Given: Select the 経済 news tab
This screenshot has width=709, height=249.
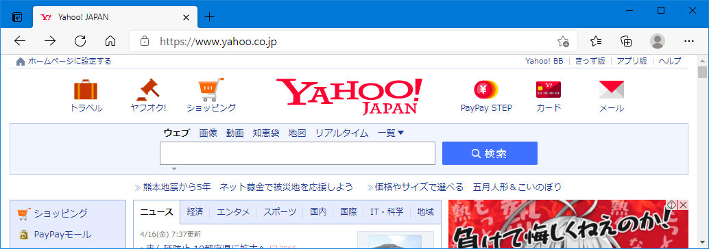Looking at the screenshot, I should point(195,212).
